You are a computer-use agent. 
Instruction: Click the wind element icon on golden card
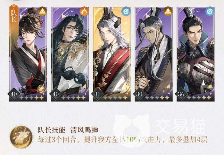(126, 11)
